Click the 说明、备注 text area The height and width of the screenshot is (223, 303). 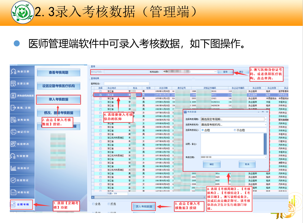[232, 144]
